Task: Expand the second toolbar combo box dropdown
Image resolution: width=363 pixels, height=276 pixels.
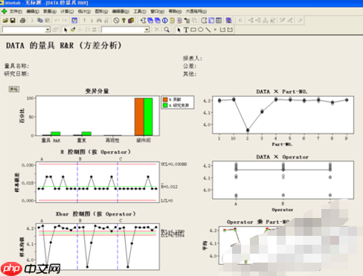Action: click(x=147, y=30)
